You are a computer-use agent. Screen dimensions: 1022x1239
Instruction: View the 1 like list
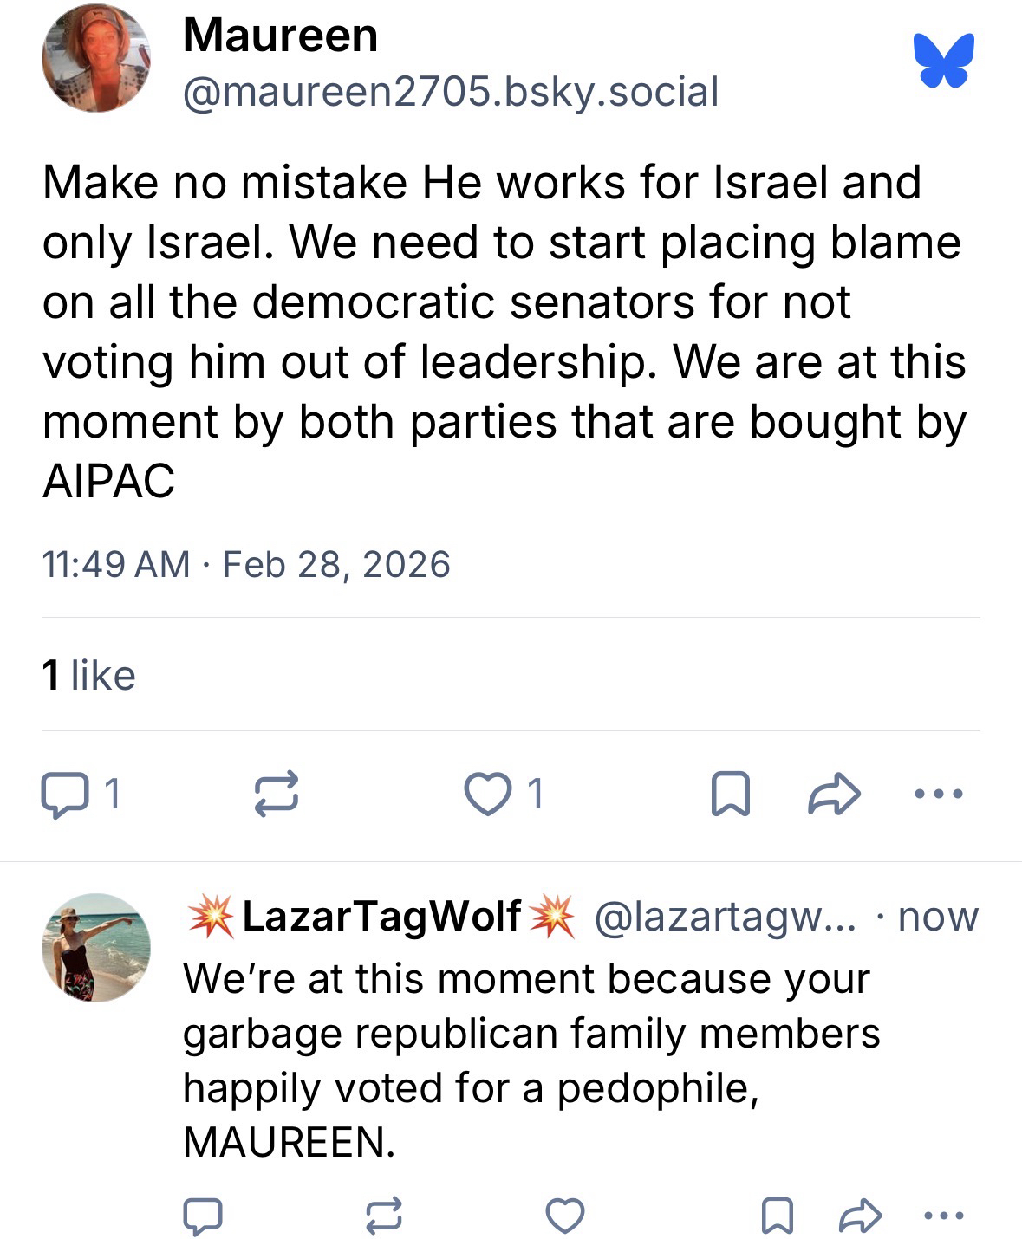(88, 676)
